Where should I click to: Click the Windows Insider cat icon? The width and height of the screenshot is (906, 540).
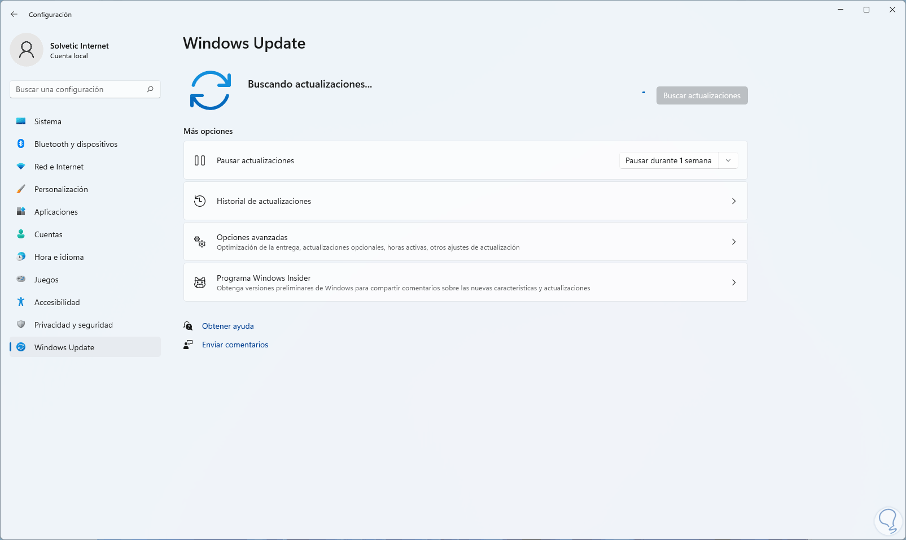(200, 282)
